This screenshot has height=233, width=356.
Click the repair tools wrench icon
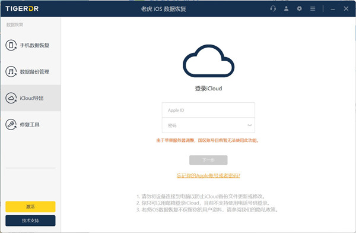click(11, 124)
